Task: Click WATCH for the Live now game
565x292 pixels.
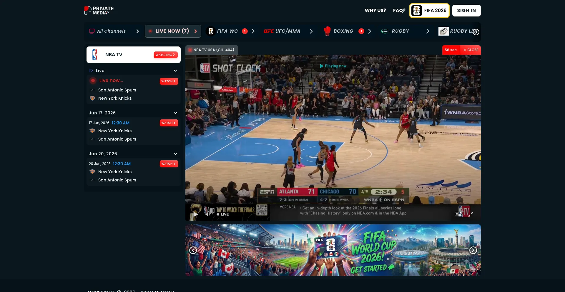Action: (169, 81)
